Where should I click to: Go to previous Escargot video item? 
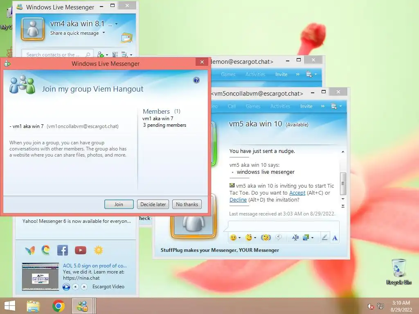tap(76, 287)
